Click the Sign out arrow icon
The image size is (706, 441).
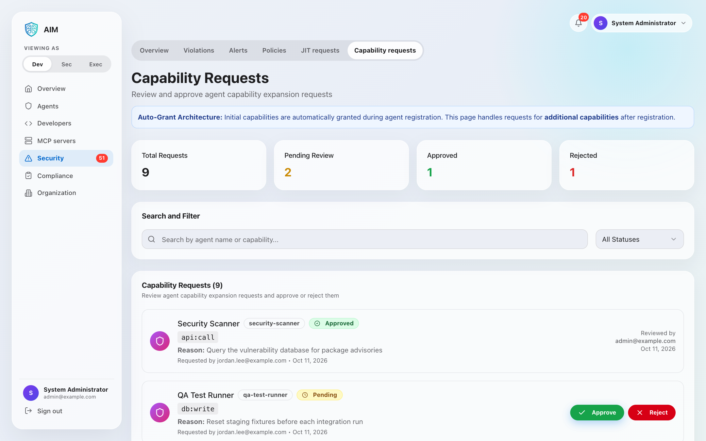pyautogui.click(x=28, y=411)
